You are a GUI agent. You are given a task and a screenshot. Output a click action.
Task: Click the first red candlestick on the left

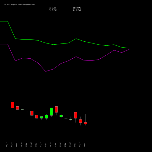[x=12, y=105]
